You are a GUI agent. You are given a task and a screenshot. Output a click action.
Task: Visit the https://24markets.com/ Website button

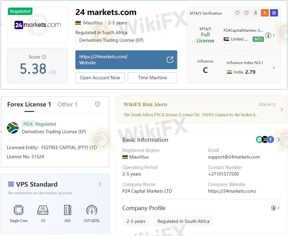[126, 60]
